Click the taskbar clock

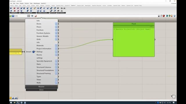coord(169,103)
